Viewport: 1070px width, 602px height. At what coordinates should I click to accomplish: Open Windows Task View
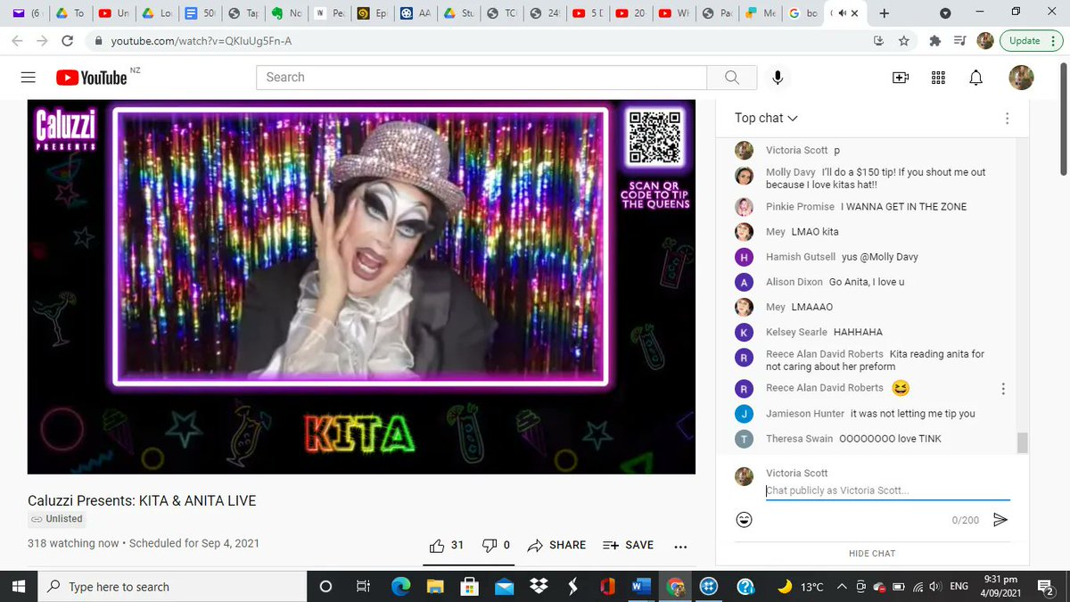coord(363,587)
